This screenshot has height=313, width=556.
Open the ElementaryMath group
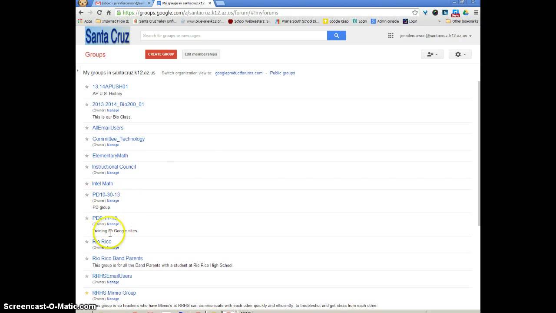coord(110,156)
